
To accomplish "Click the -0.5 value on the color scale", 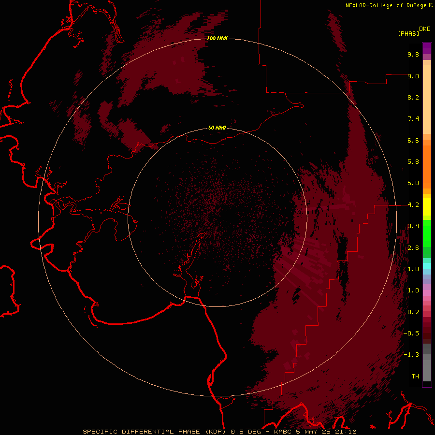I will click(x=411, y=333).
